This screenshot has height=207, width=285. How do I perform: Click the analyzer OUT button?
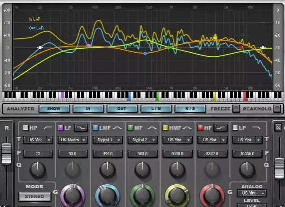tap(122, 109)
